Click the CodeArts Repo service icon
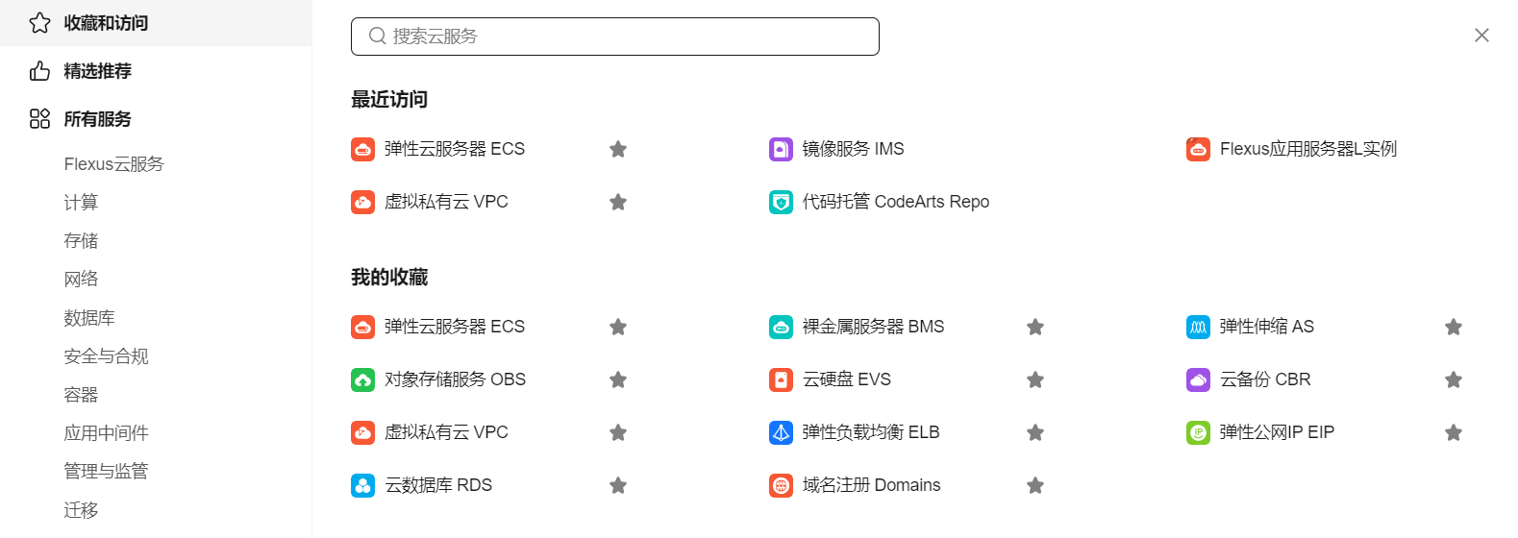The height and width of the screenshot is (538, 1518). pyautogui.click(x=781, y=202)
